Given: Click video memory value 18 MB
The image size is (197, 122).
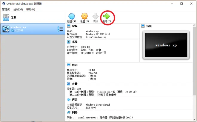Looking at the screenshot, I should (x=91, y=70).
